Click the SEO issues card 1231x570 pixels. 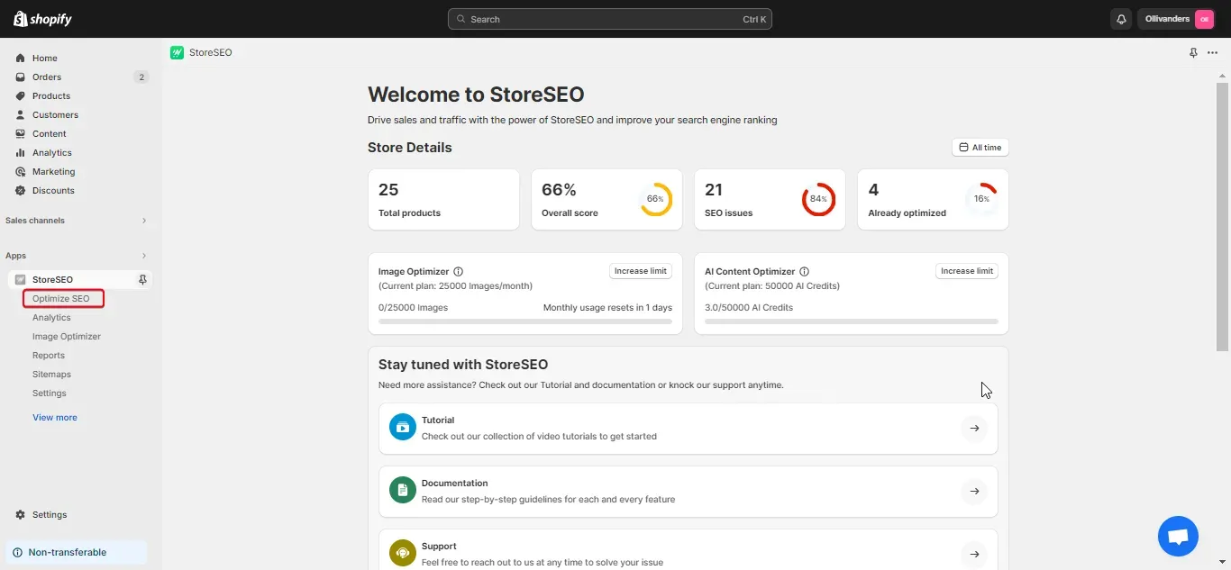click(x=770, y=199)
